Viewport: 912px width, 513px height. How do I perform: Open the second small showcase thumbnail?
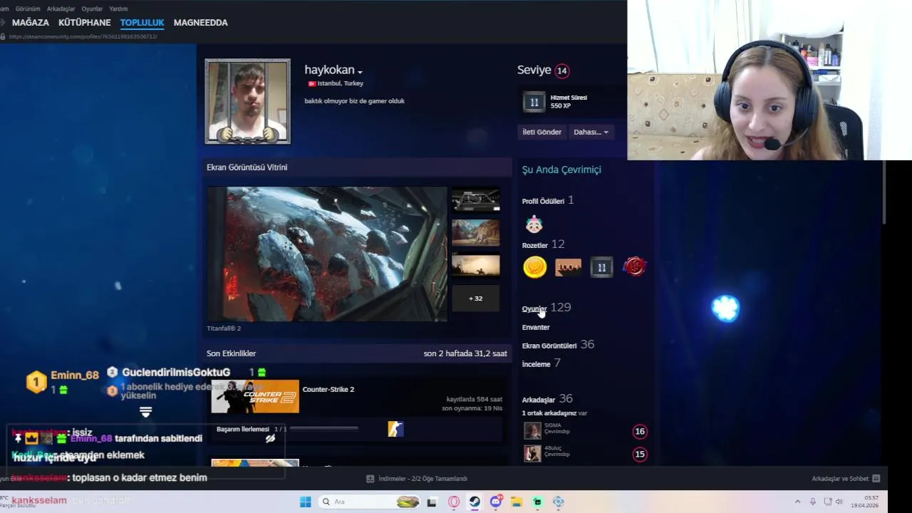coord(475,233)
